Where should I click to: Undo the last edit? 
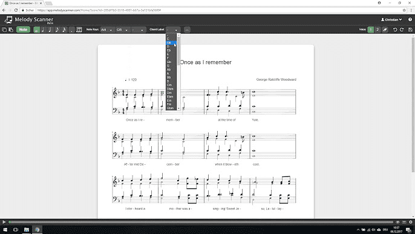(395, 30)
